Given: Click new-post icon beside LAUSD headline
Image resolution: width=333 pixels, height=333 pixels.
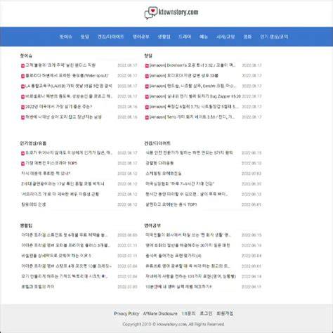Looking at the screenshot, I should tap(22, 86).
